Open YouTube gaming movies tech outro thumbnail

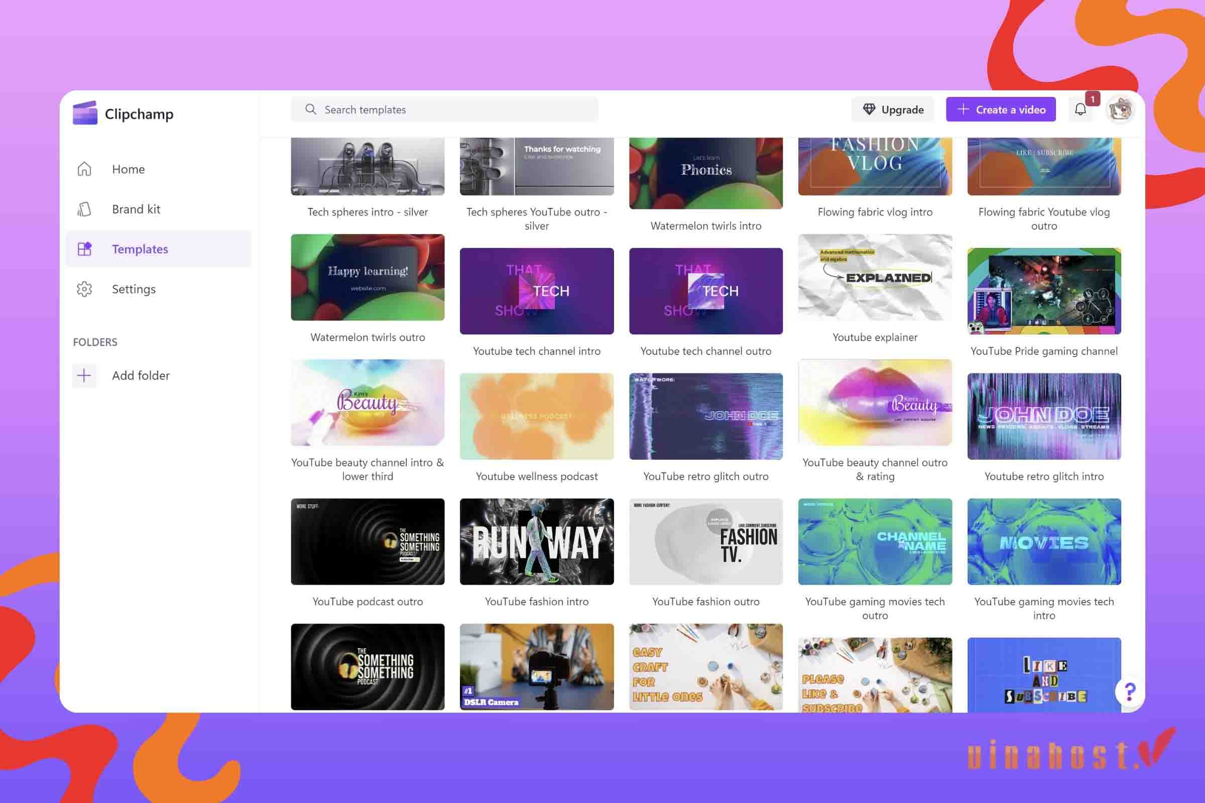pyautogui.click(x=875, y=542)
